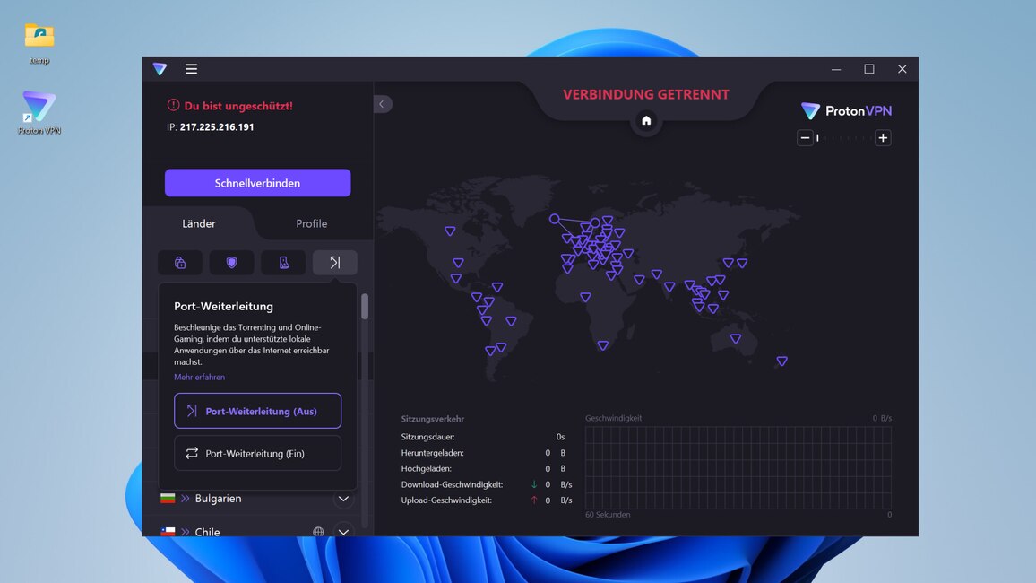Collapse the sidebar with the arrow toggle
1036x583 pixels.
coord(382,104)
